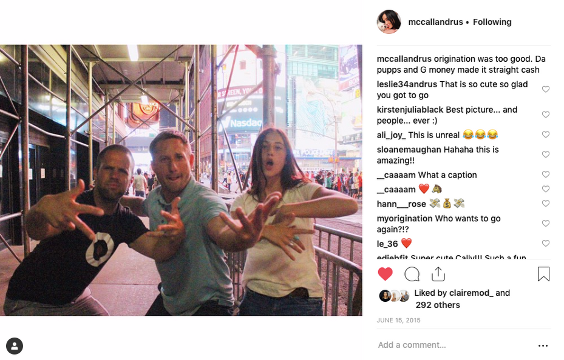
Task: Click the Add a comment field
Action: 454,345
